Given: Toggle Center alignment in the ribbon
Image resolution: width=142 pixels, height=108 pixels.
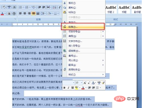Looking at the screenshot, I should pyautogui.click(x=25, y=13).
